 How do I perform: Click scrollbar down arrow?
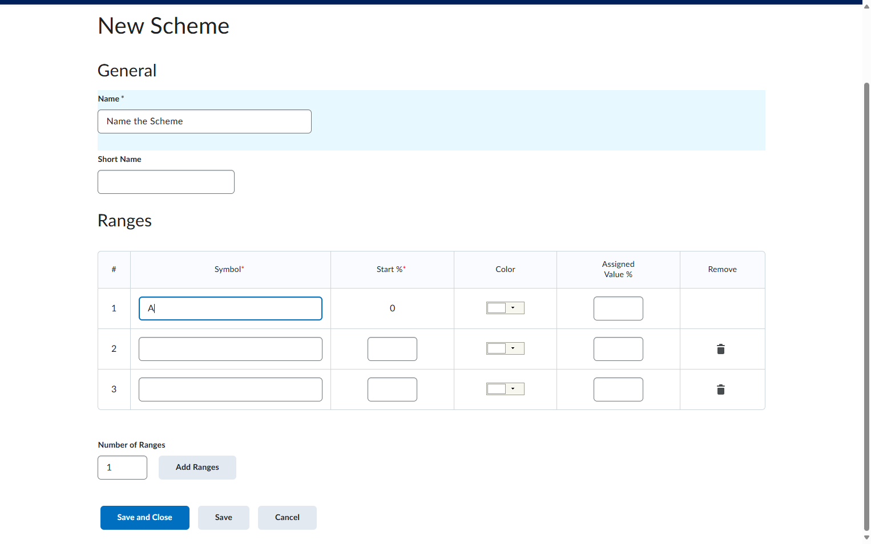[x=866, y=538]
